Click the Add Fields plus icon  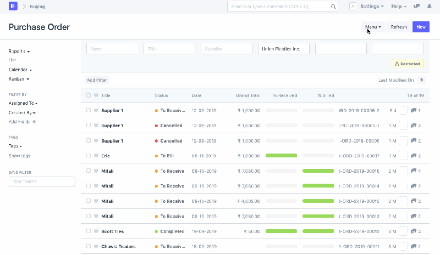tap(34, 122)
